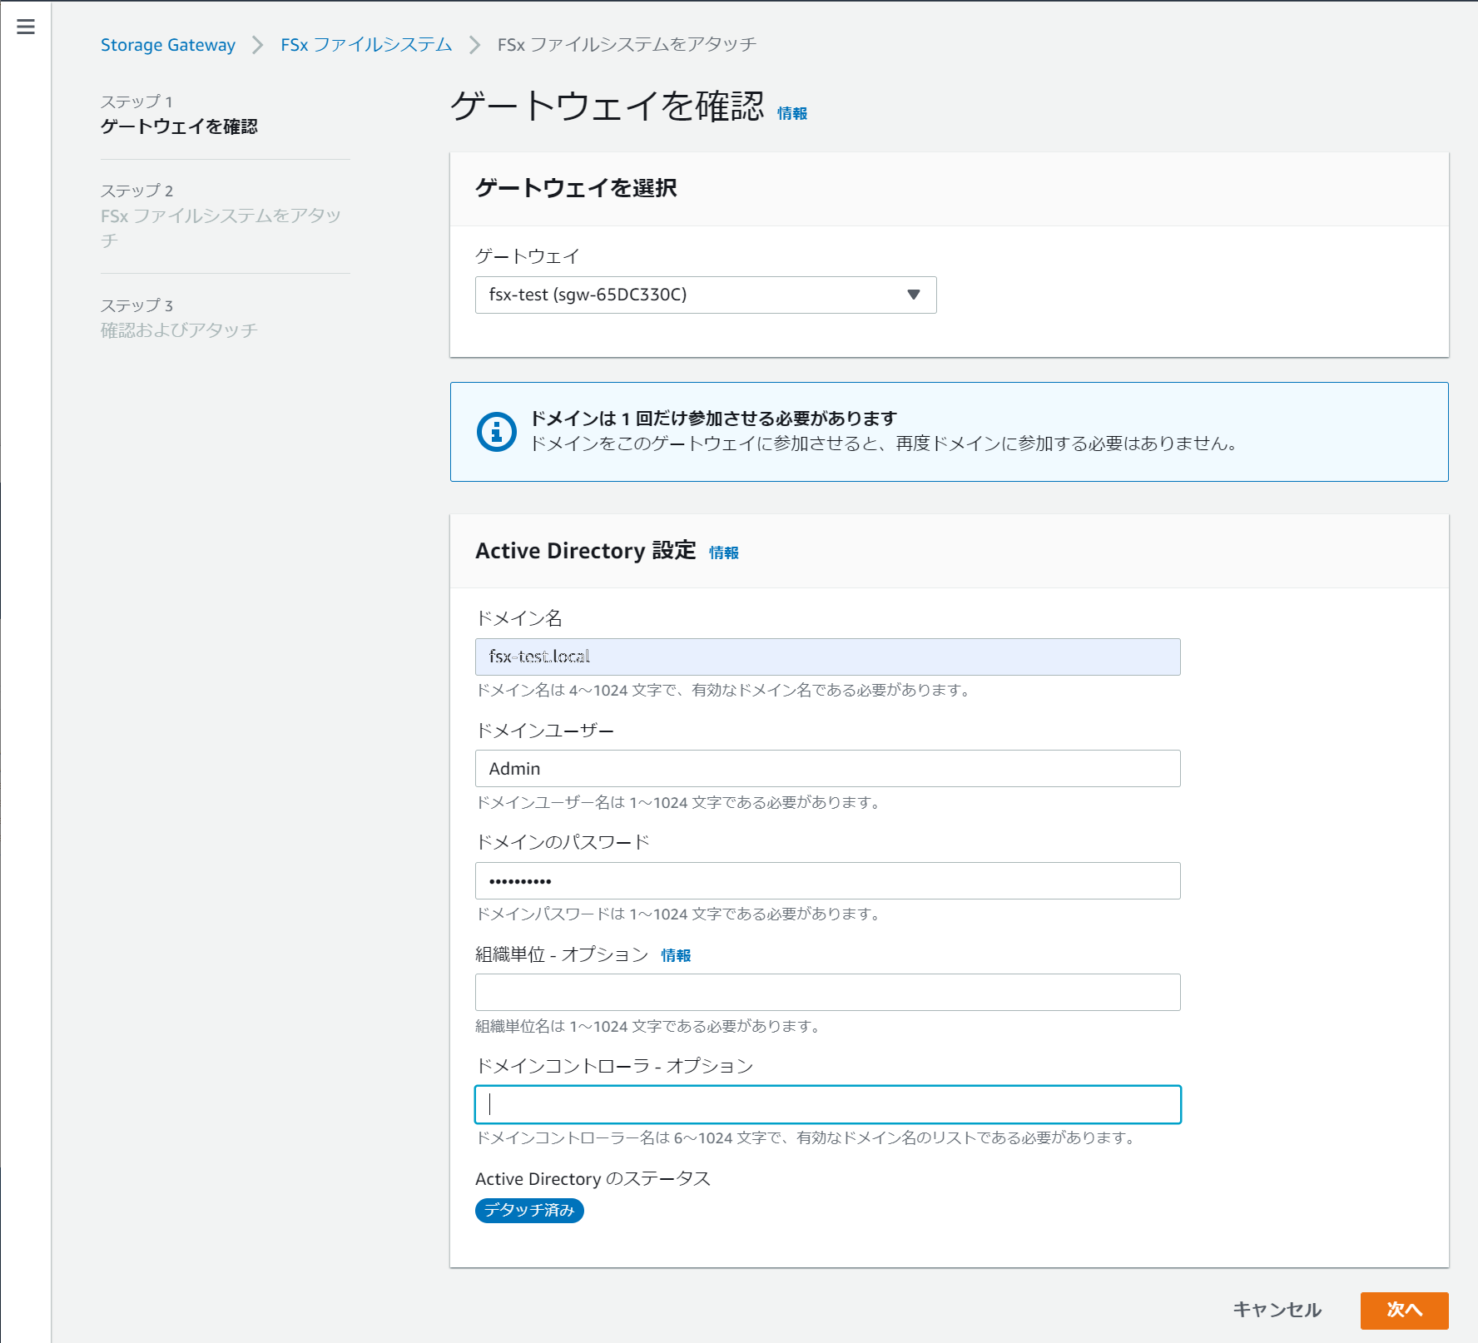Screen dimensions: 1478x1343
Task: Click the gateway dropdown arrow
Action: tap(914, 295)
